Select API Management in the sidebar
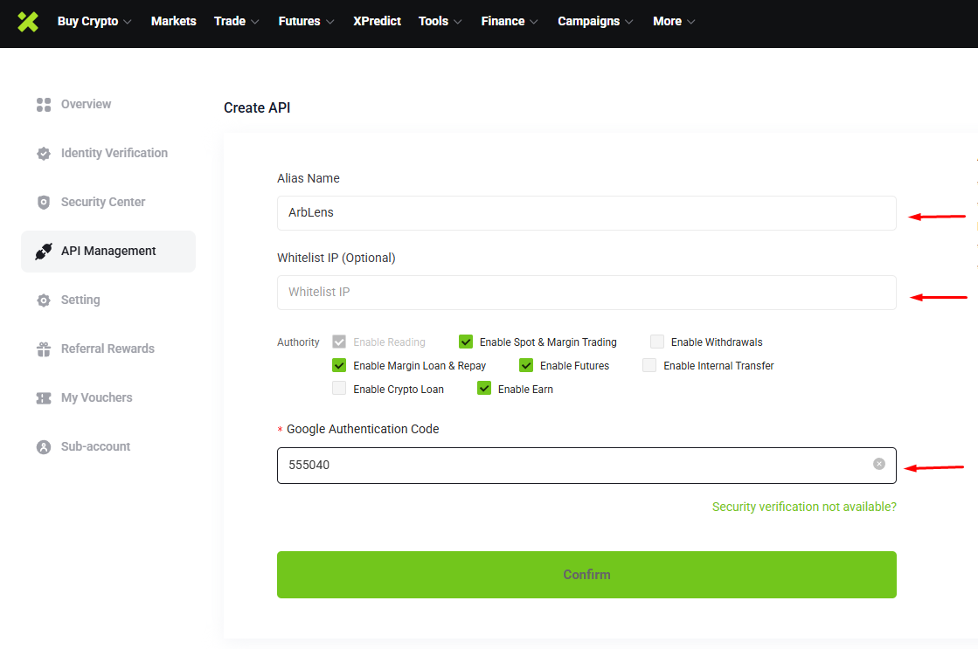This screenshot has width=978, height=649. point(108,252)
